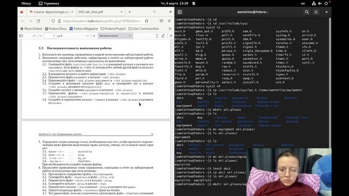Open the Fedora Project bookmarks folder
This screenshot has height=196, width=349.
113,29
